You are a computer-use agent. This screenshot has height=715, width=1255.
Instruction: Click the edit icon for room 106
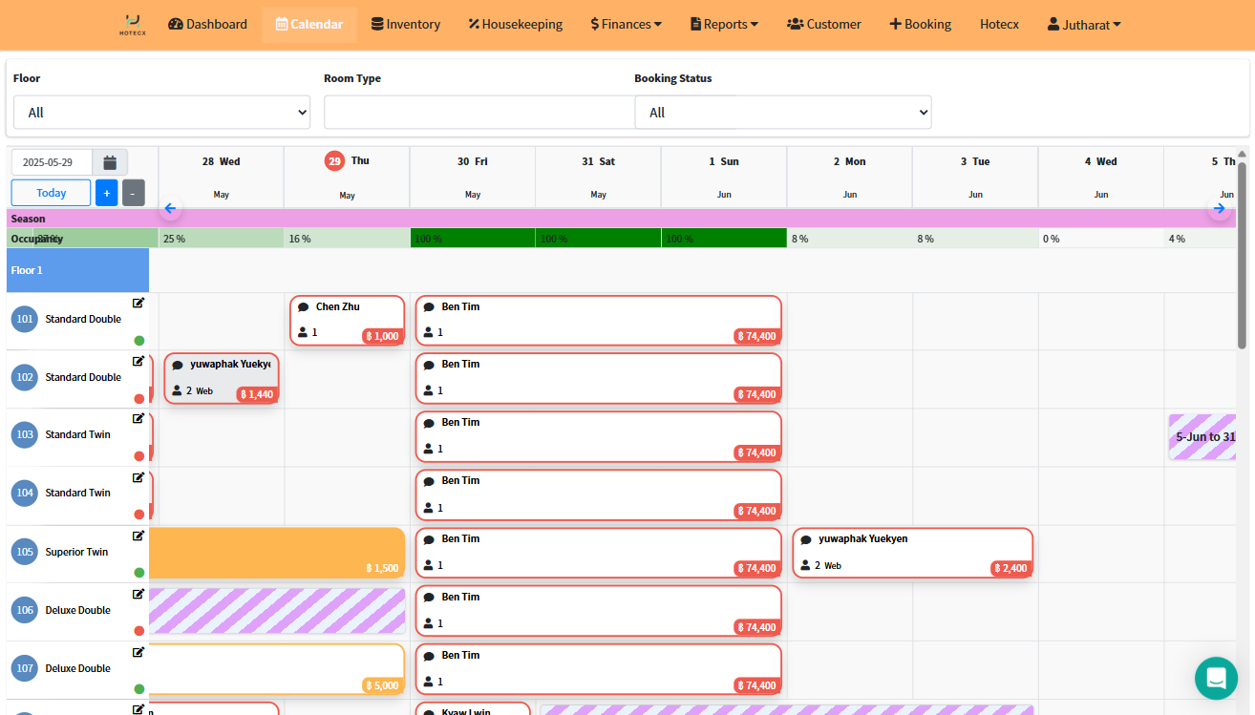(x=138, y=594)
